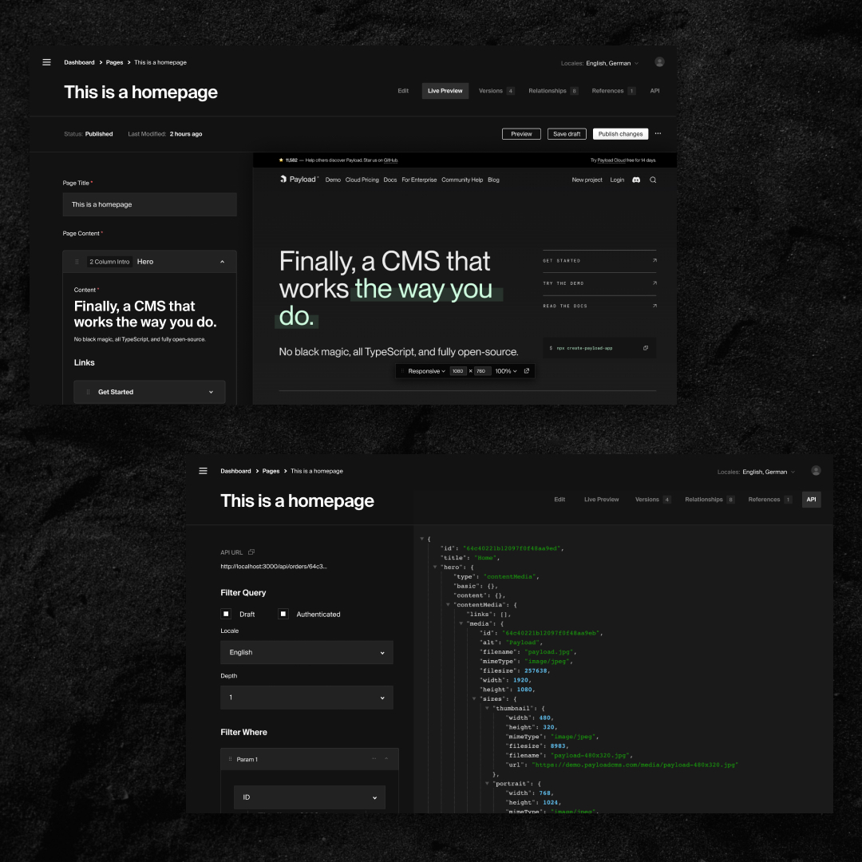Collapse the Hero block with its chevron
The image size is (862, 862).
(x=222, y=262)
